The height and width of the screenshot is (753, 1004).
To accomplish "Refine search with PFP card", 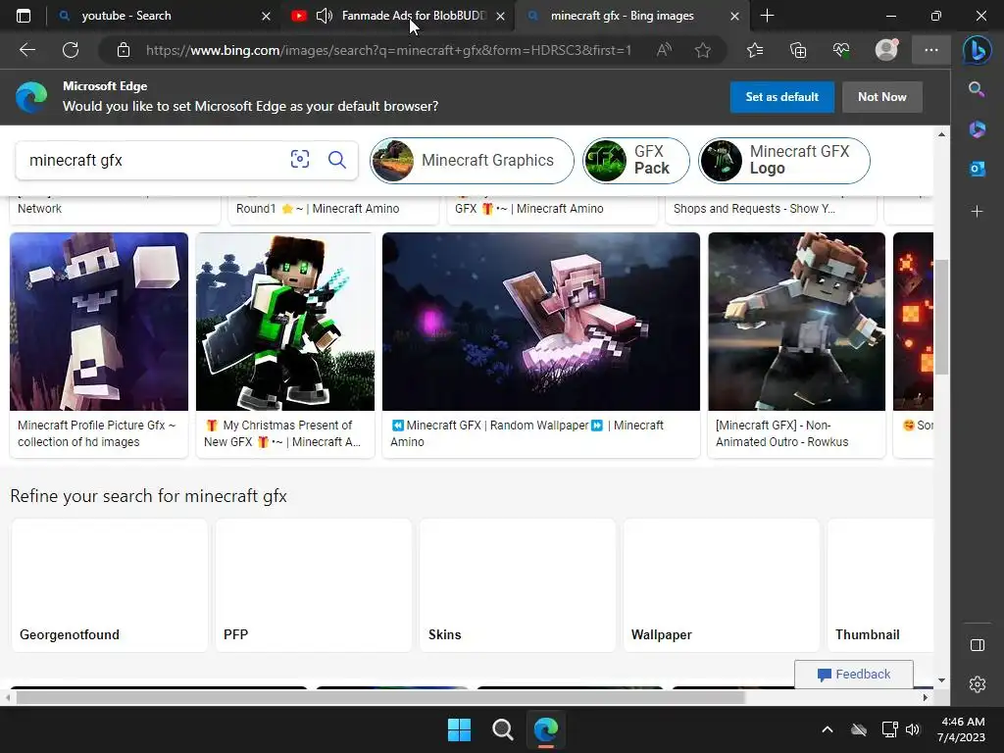I will (x=314, y=585).
